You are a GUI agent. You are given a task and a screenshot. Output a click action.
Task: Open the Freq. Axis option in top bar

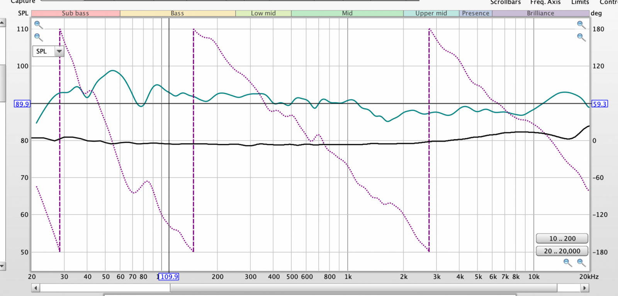tap(545, 2)
